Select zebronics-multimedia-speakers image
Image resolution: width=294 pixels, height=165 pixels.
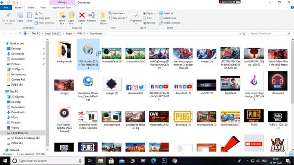88,120
